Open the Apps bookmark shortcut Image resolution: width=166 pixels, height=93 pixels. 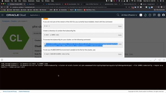click(4, 10)
